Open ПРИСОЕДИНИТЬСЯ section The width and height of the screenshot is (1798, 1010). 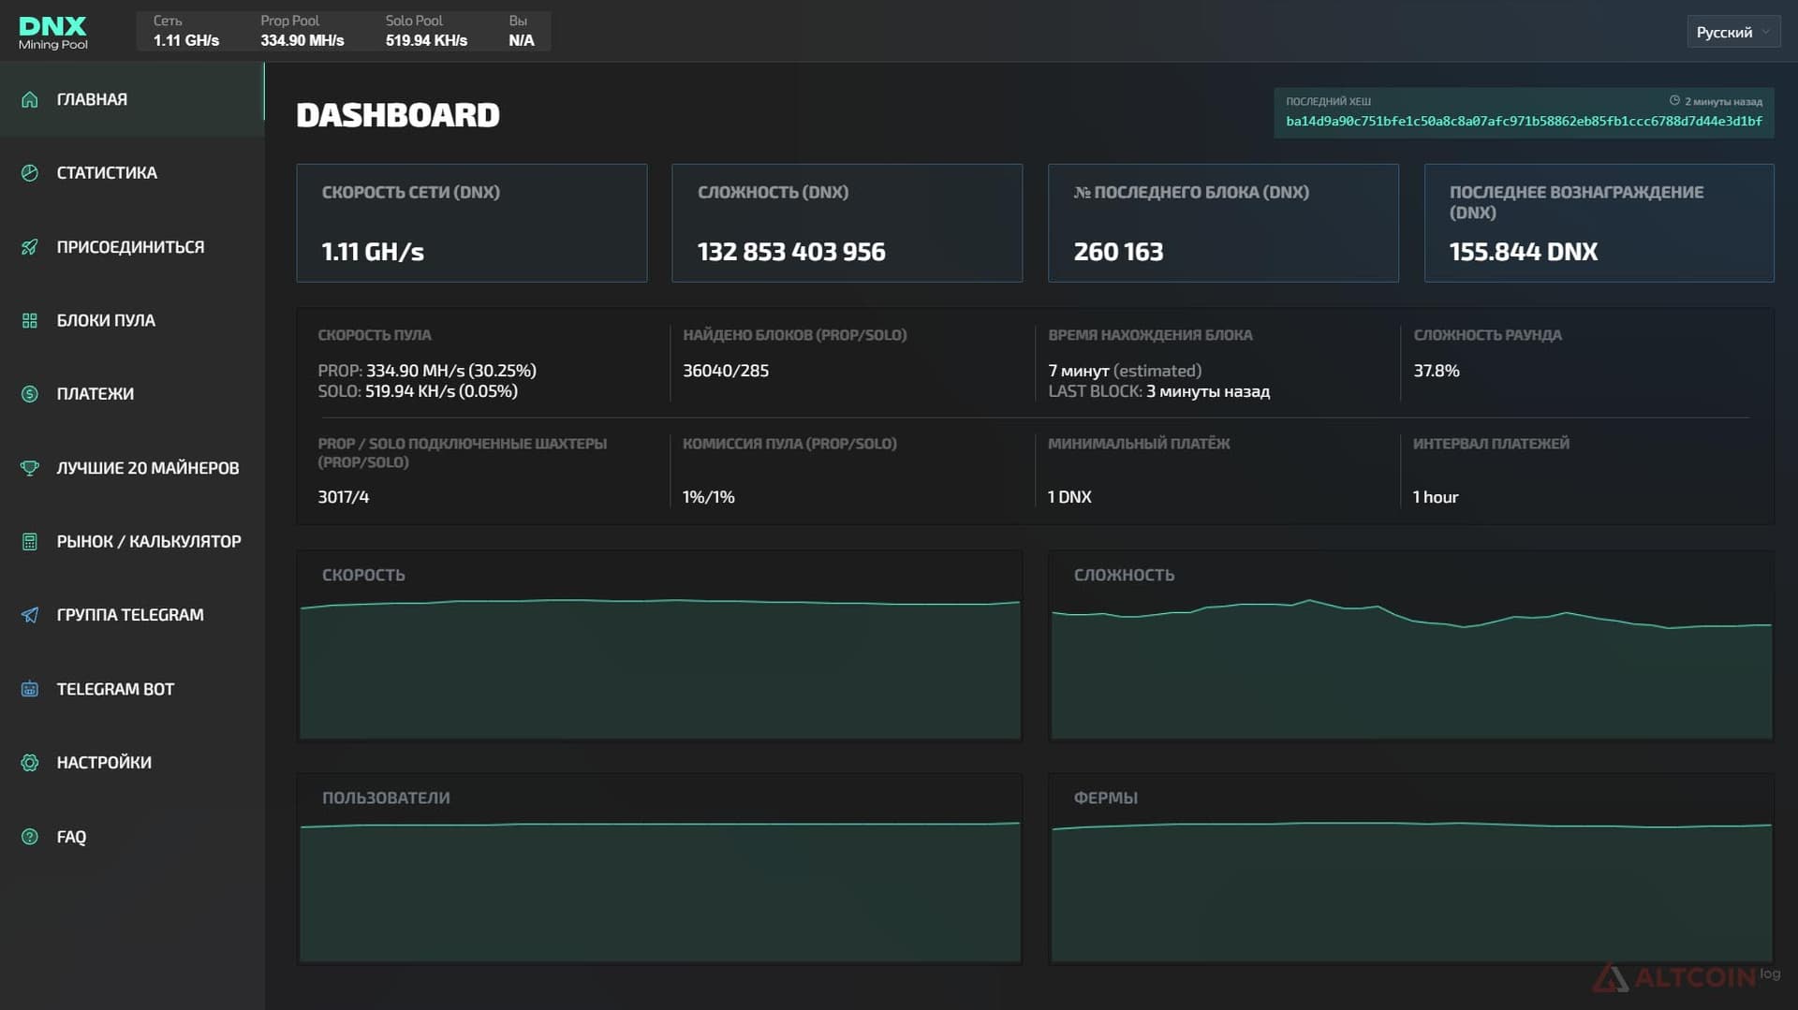(132, 247)
